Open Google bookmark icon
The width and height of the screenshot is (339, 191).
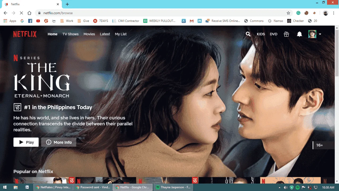pos(22,21)
